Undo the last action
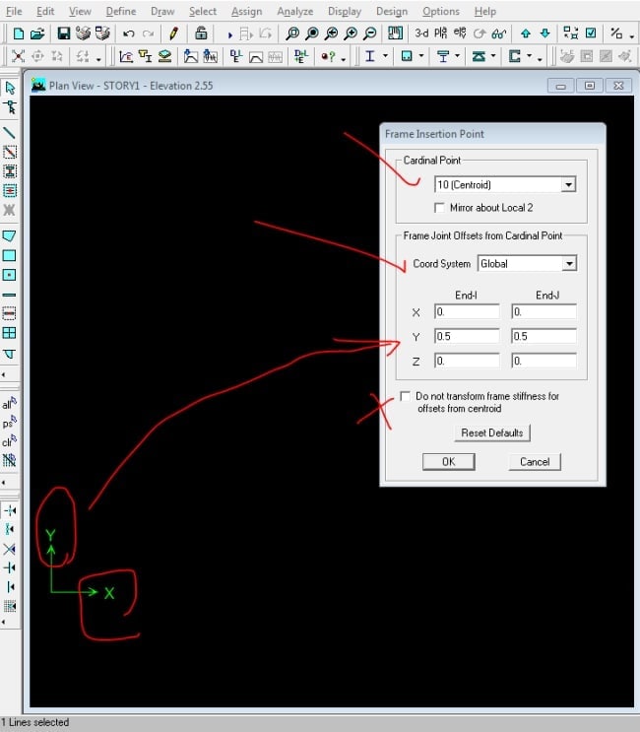640x732 pixels. pyautogui.click(x=129, y=33)
